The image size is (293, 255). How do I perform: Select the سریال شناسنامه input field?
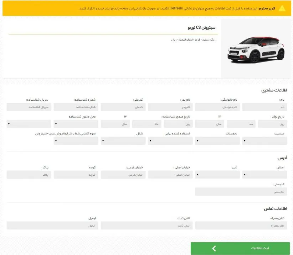pos(29,107)
